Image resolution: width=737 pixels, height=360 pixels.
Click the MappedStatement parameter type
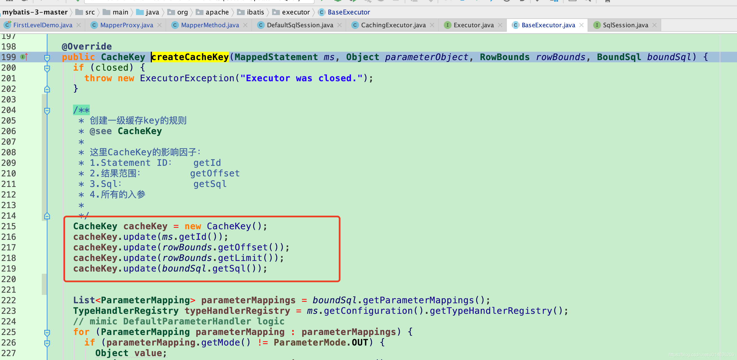[x=276, y=57]
